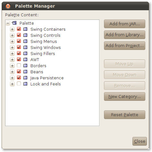
Task: Click the Look and Feels folder icon
Action: (25, 84)
